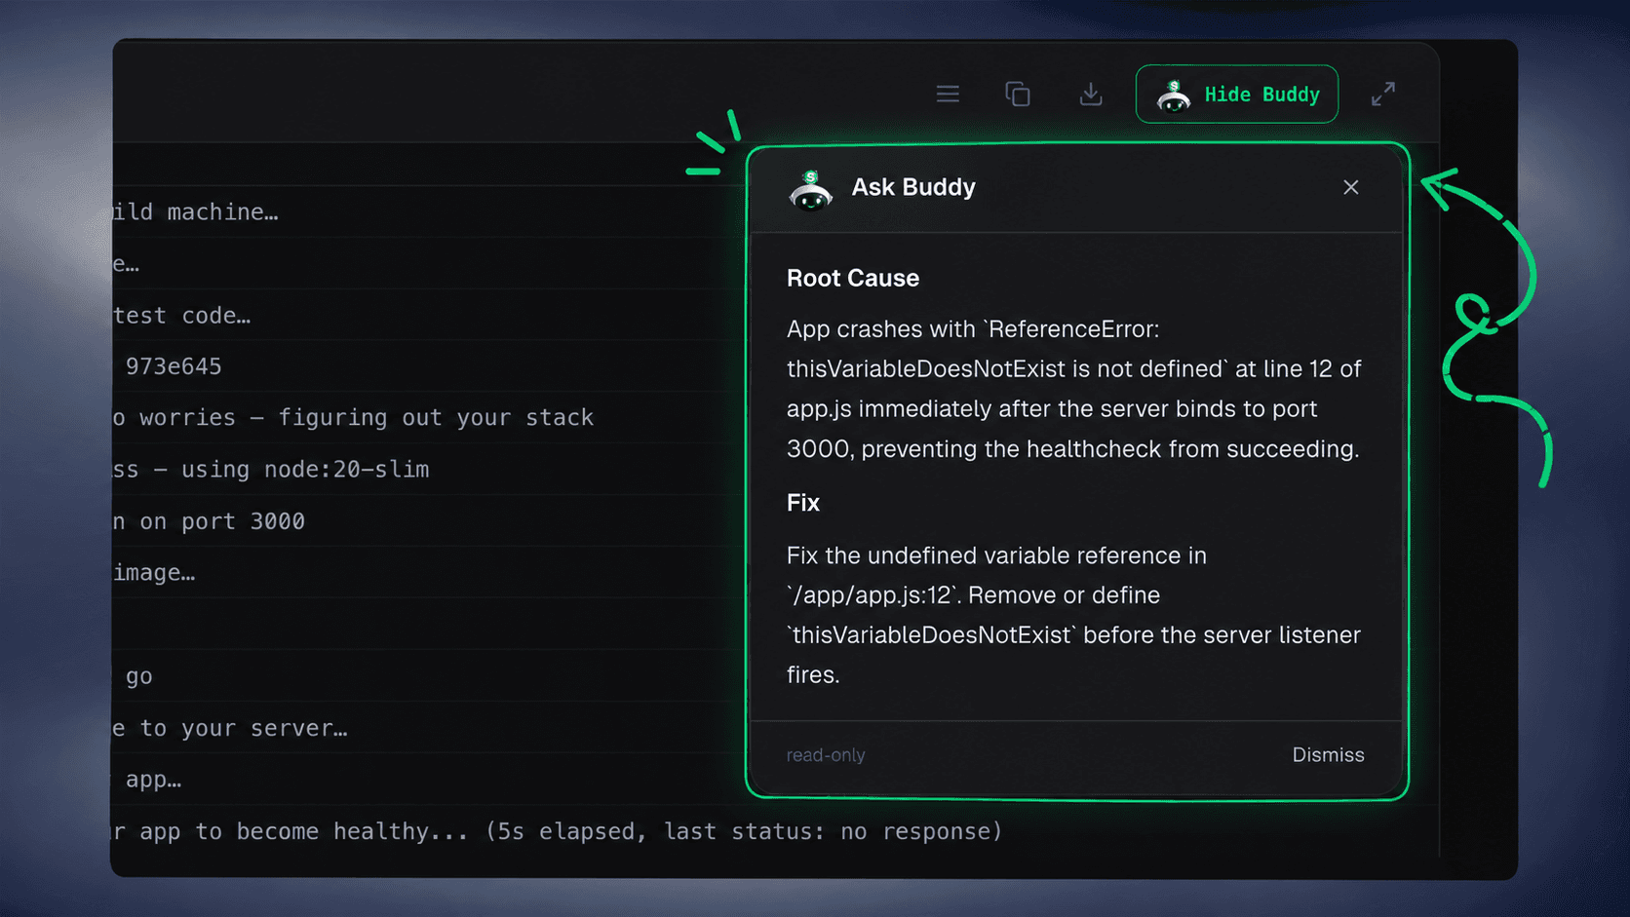Close the Ask Buddy panel
Image resolution: width=1630 pixels, height=917 pixels.
[x=1350, y=187]
